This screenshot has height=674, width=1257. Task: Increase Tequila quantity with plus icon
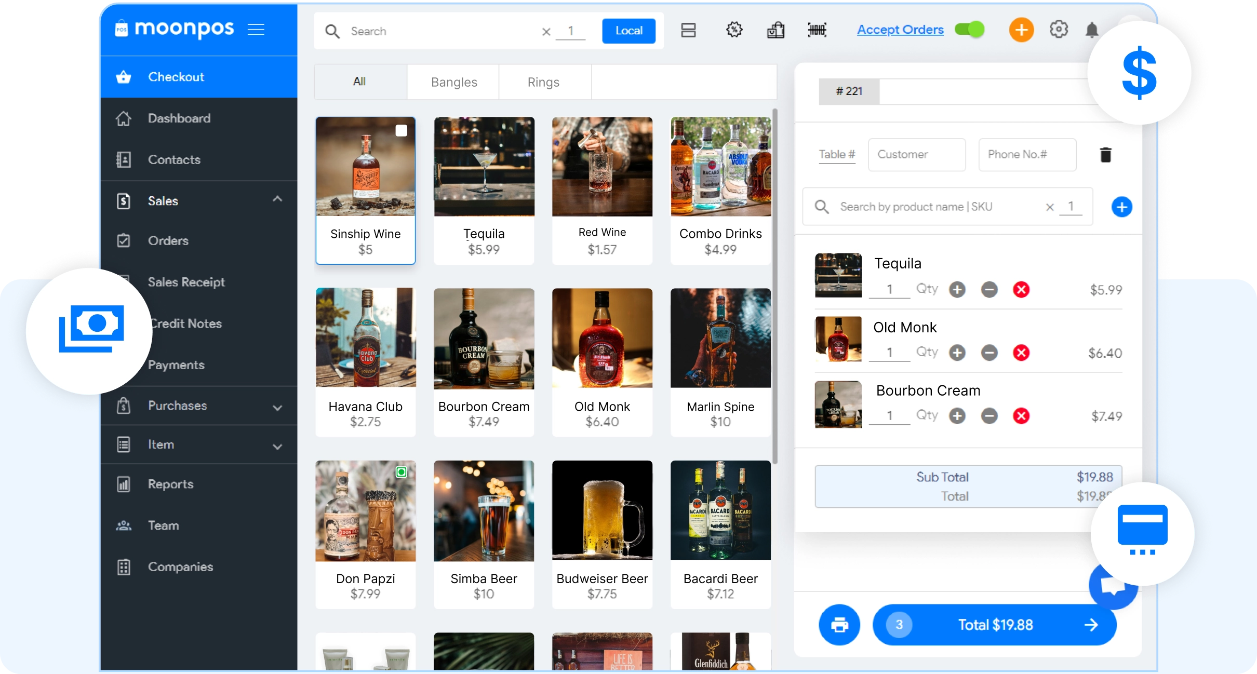point(957,290)
